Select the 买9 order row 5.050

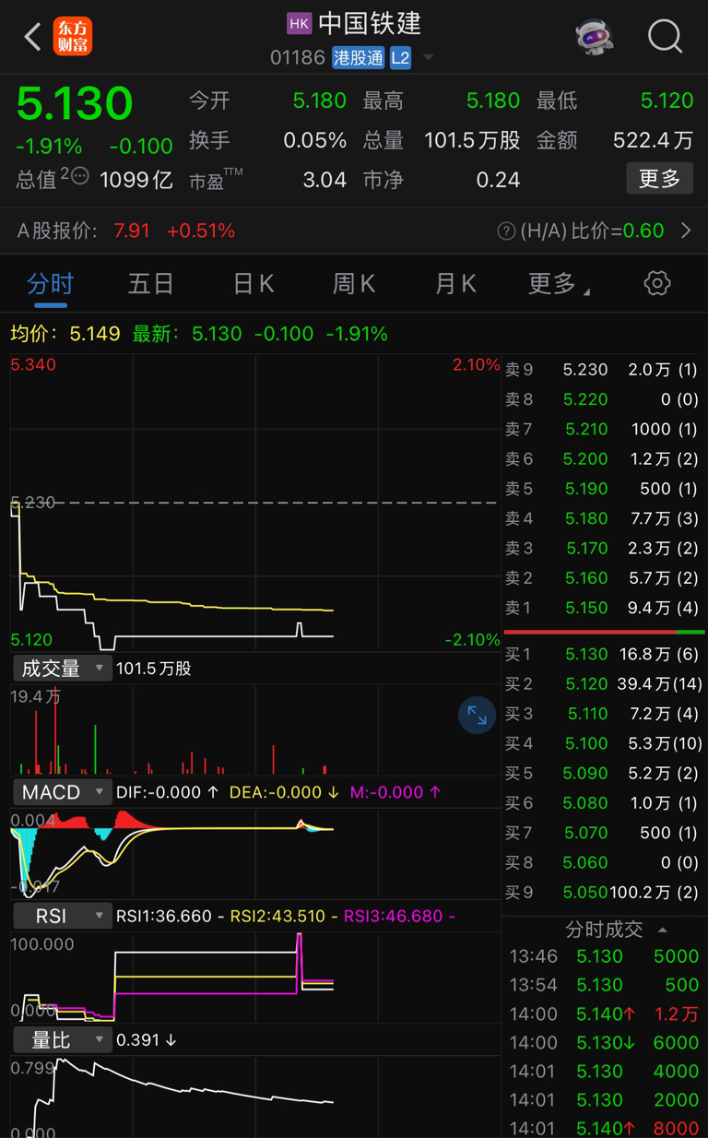pyautogui.click(x=604, y=892)
